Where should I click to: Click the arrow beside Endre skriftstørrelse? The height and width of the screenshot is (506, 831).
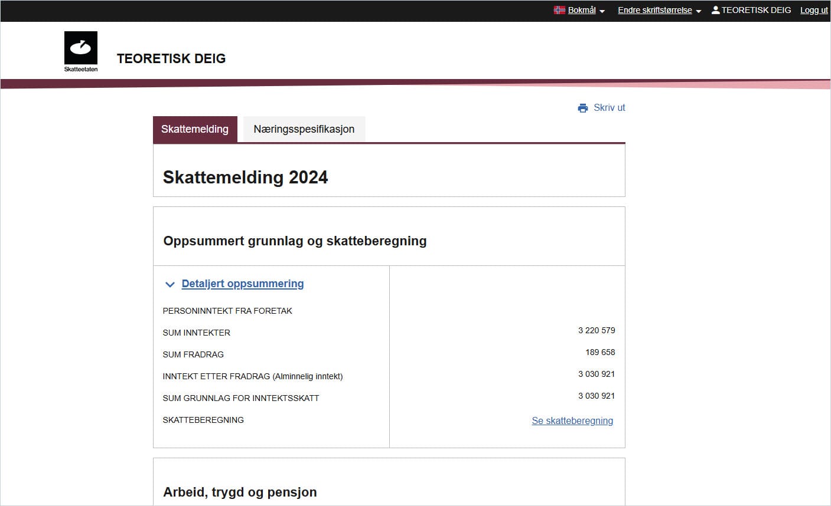pos(699,11)
